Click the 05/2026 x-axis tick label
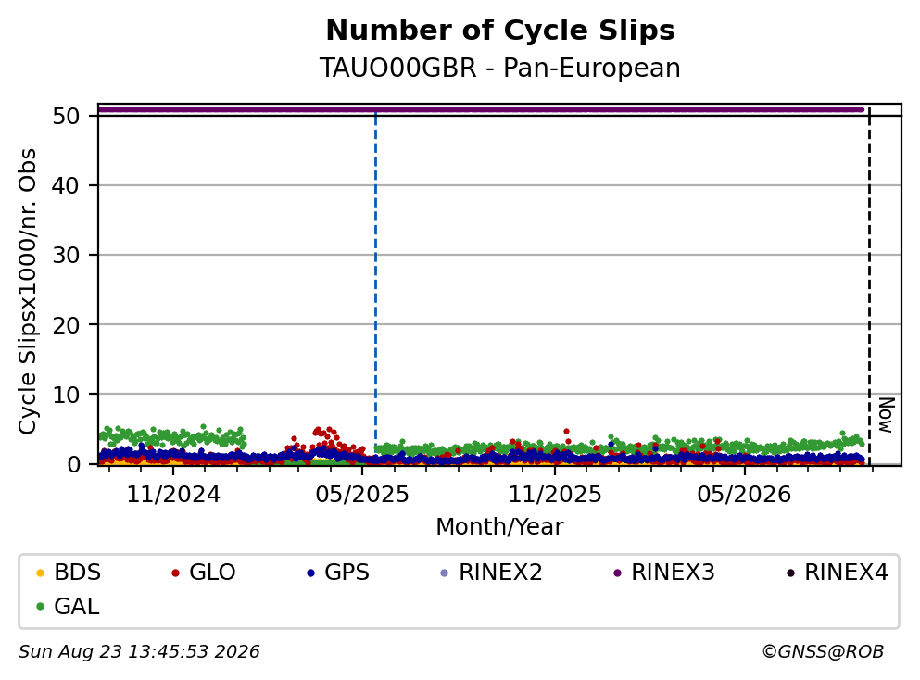The height and width of the screenshot is (680, 920). coord(744,495)
